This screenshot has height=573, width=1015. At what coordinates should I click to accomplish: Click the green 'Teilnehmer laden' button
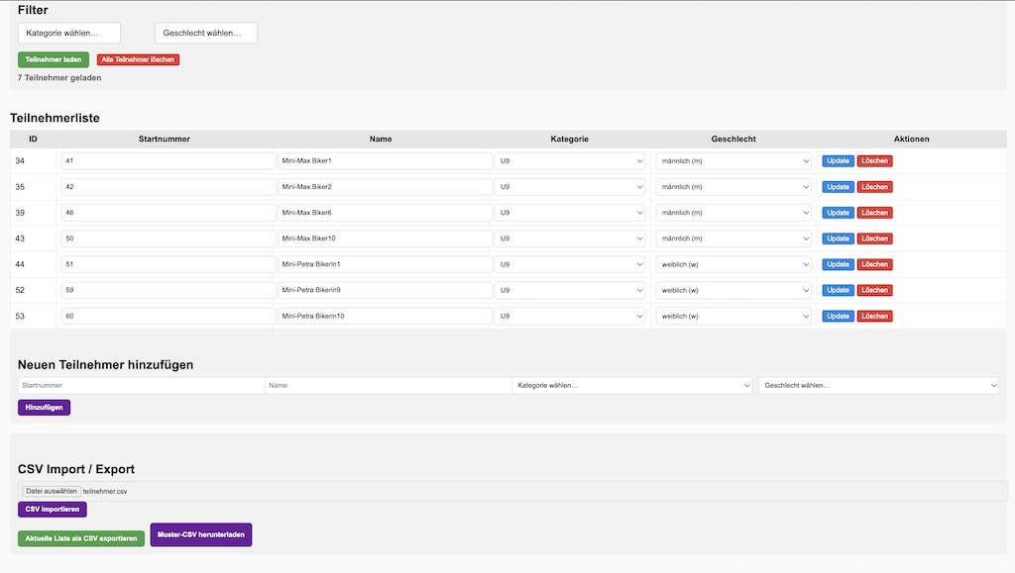coord(54,59)
